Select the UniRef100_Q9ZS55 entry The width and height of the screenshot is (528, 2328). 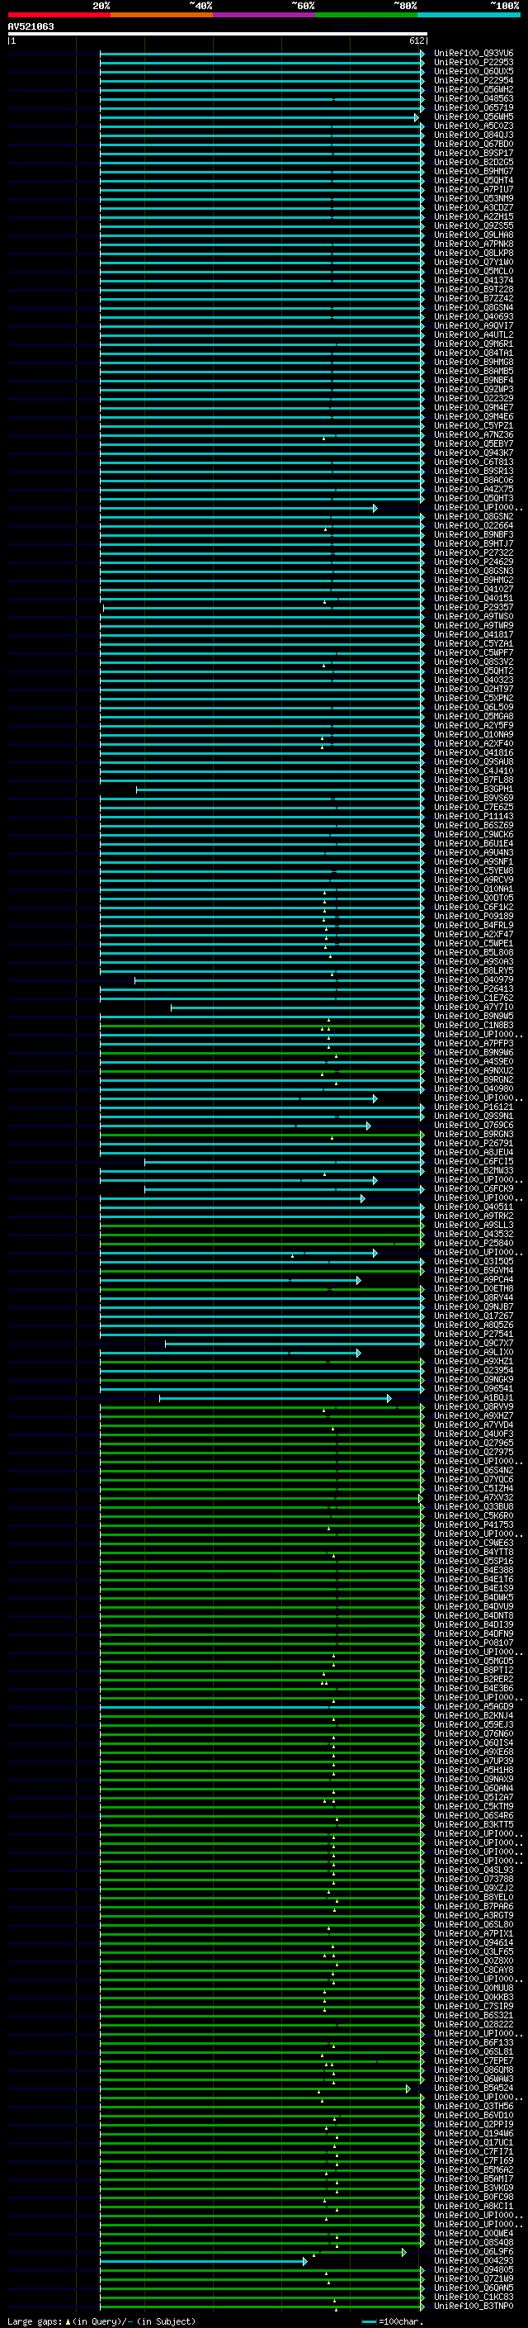point(473,226)
